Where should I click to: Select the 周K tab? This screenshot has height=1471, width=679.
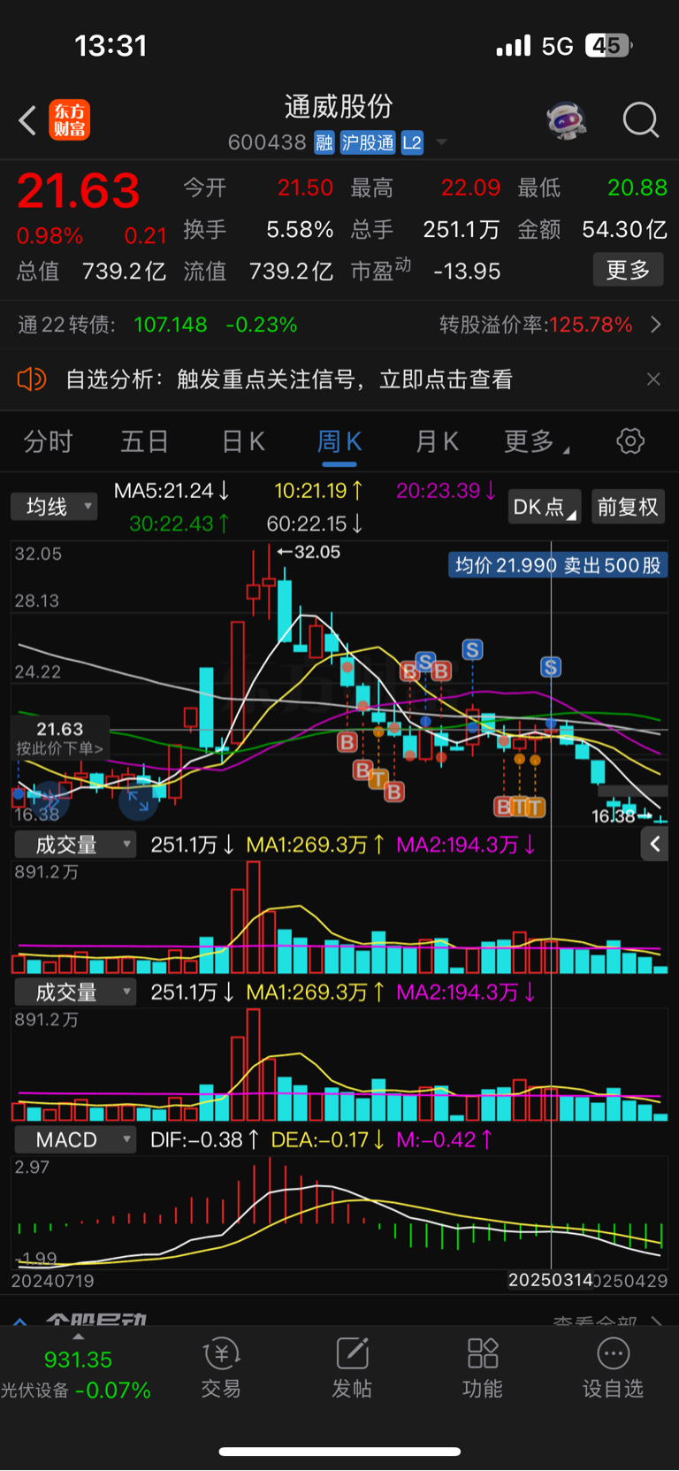(x=339, y=441)
